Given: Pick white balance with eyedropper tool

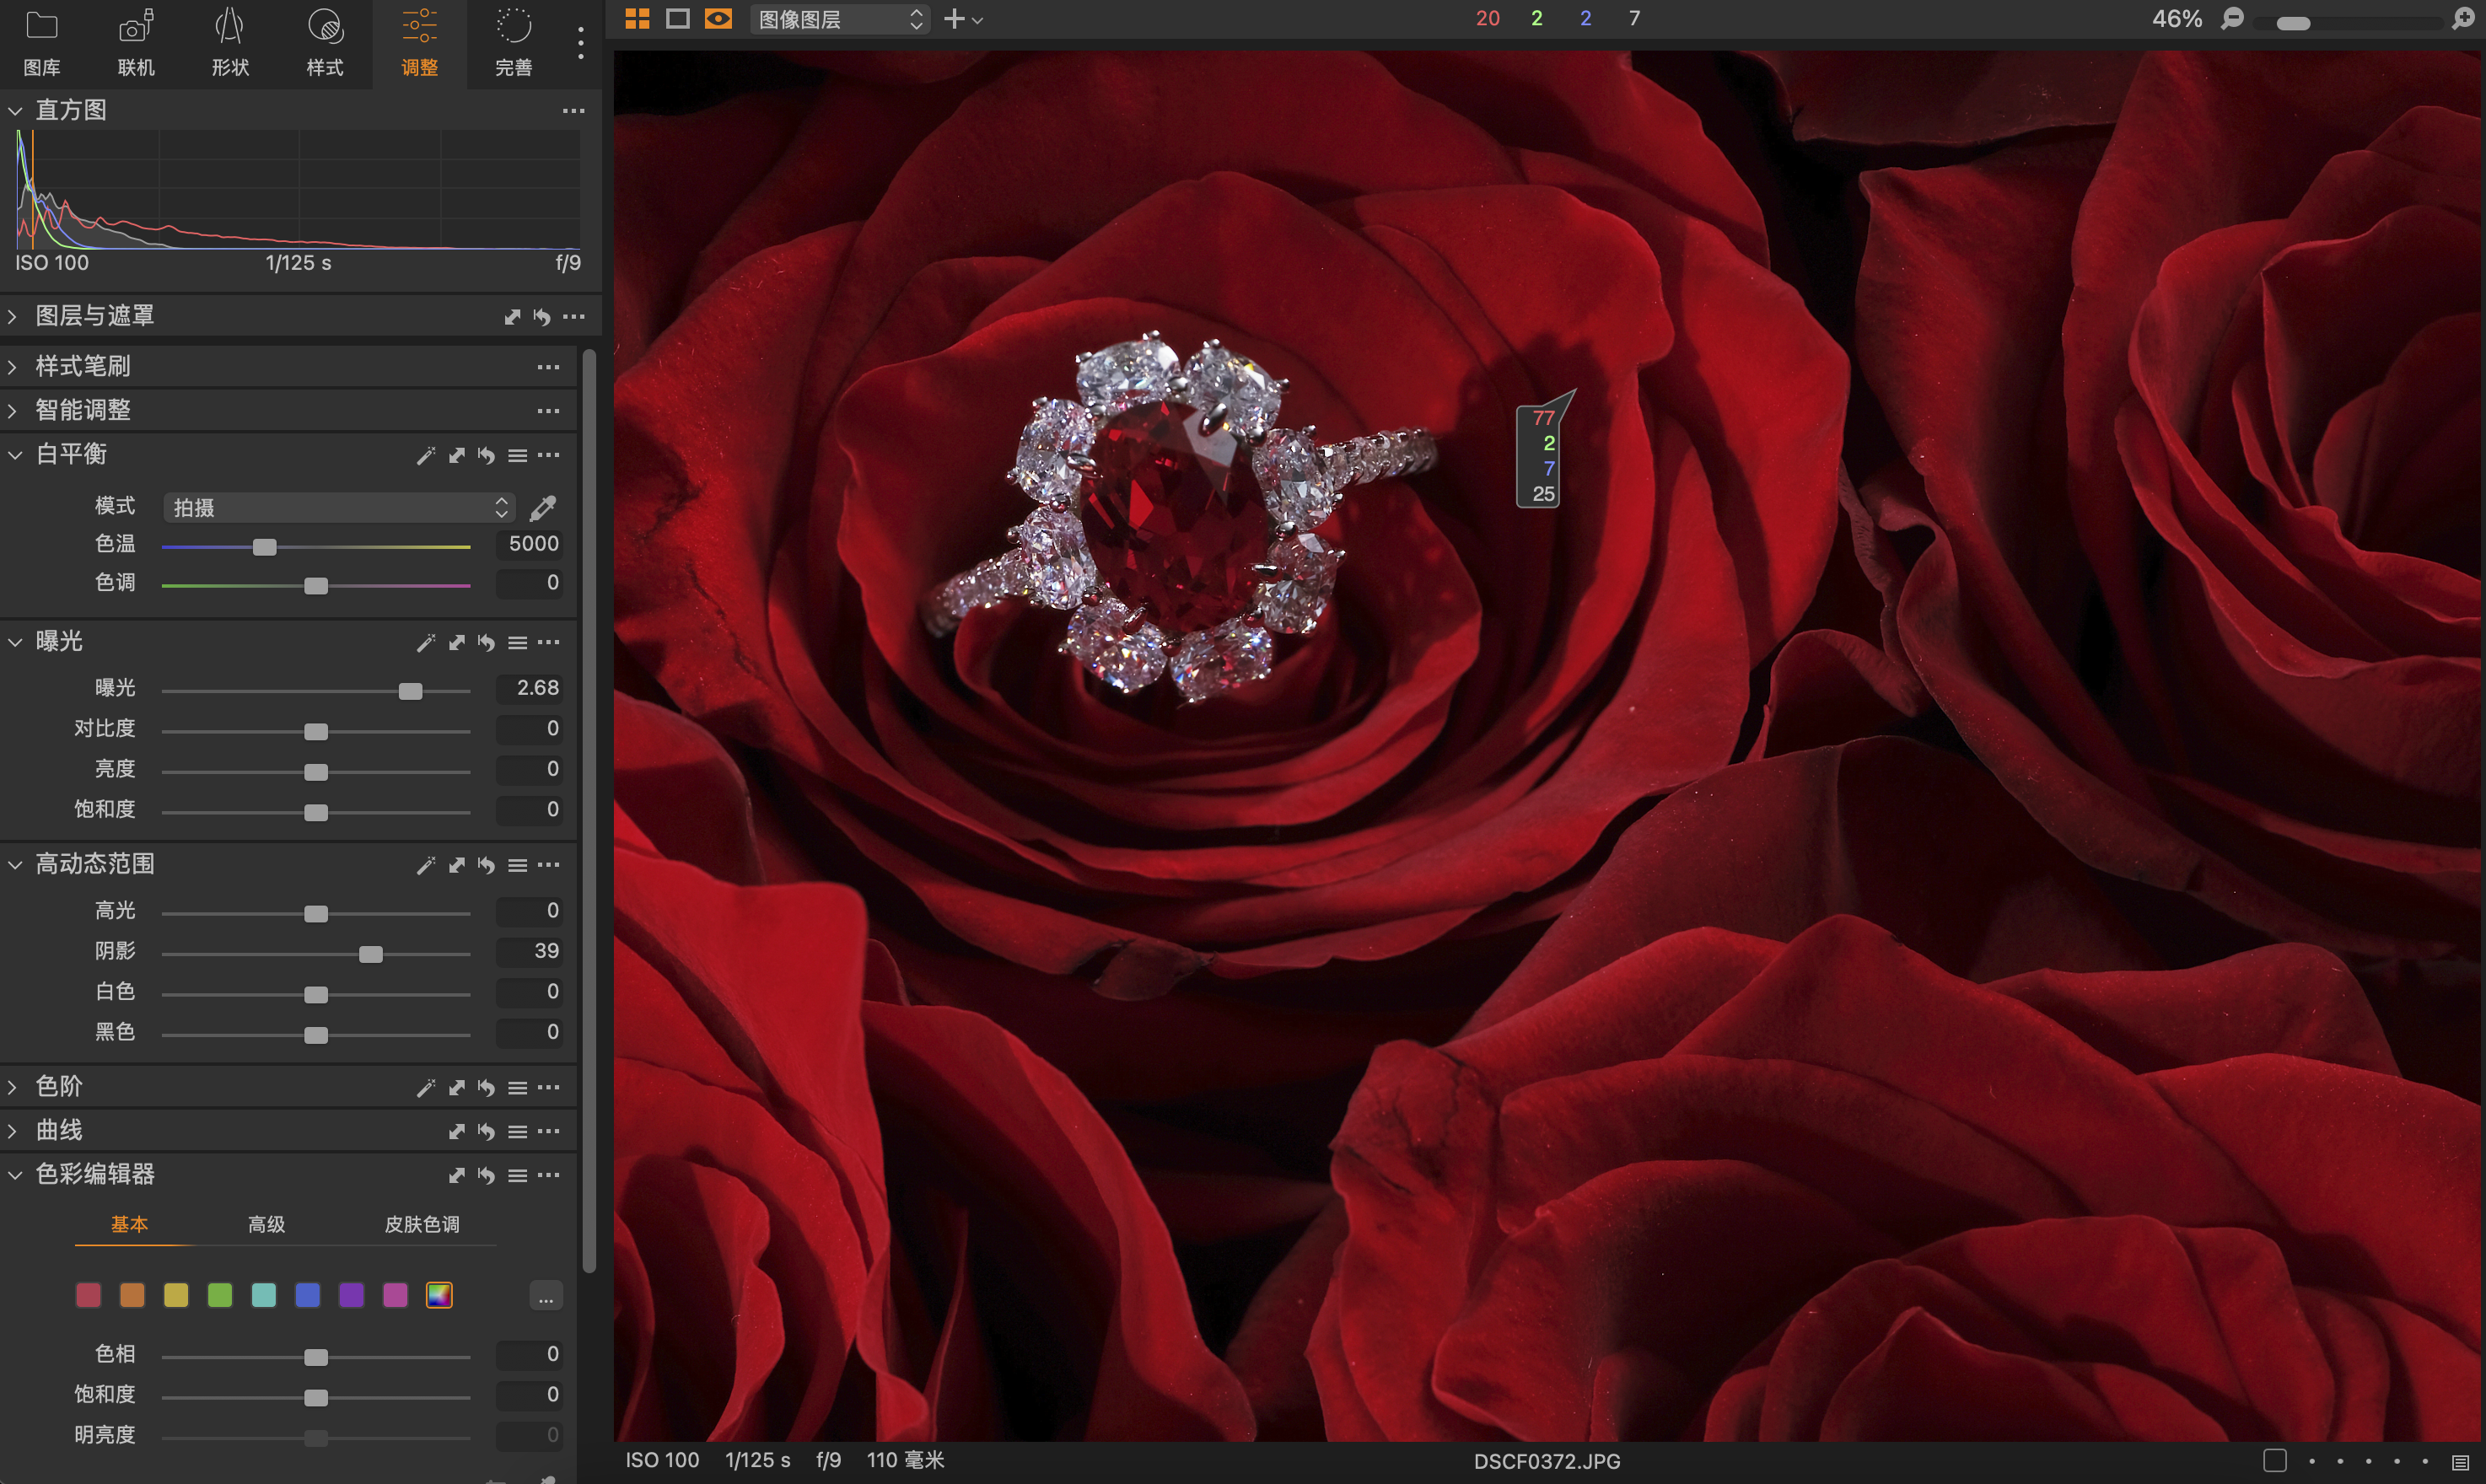Looking at the screenshot, I should (x=543, y=507).
